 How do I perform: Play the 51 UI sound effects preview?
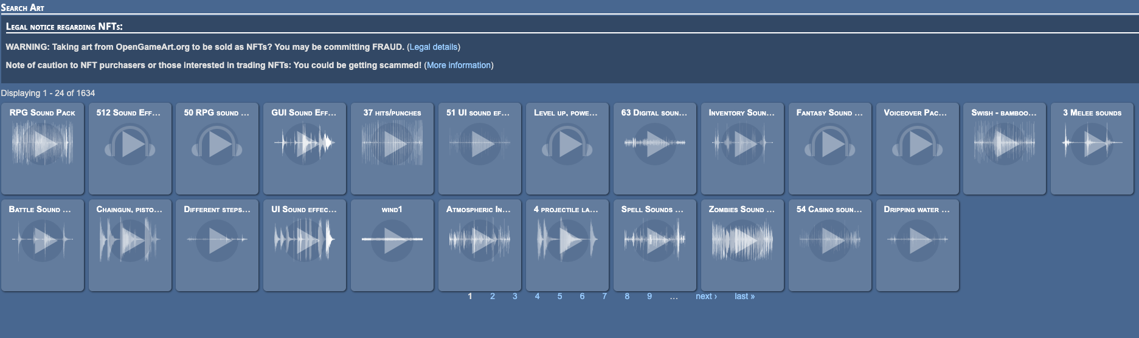tap(480, 143)
